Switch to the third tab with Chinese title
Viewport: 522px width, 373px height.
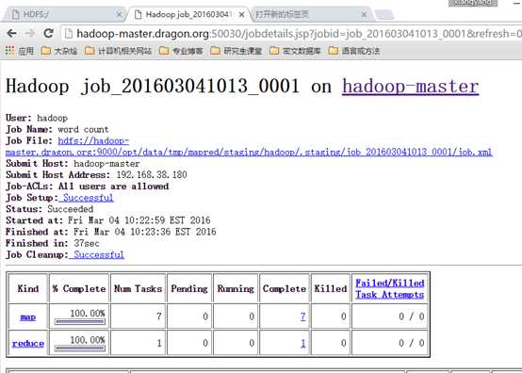(x=310, y=15)
